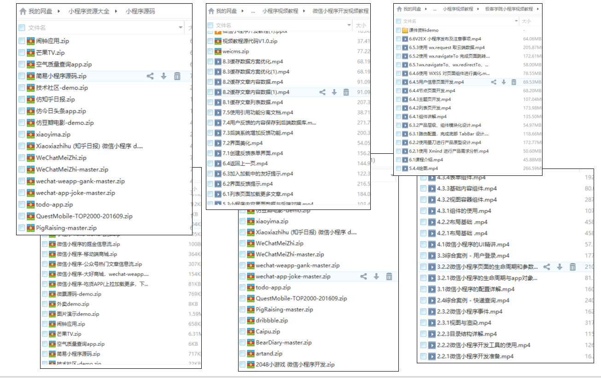This screenshot has height=378, width=601.
Task: Click the horizontal scrollbar at bottom
Action: click(299, 376)
